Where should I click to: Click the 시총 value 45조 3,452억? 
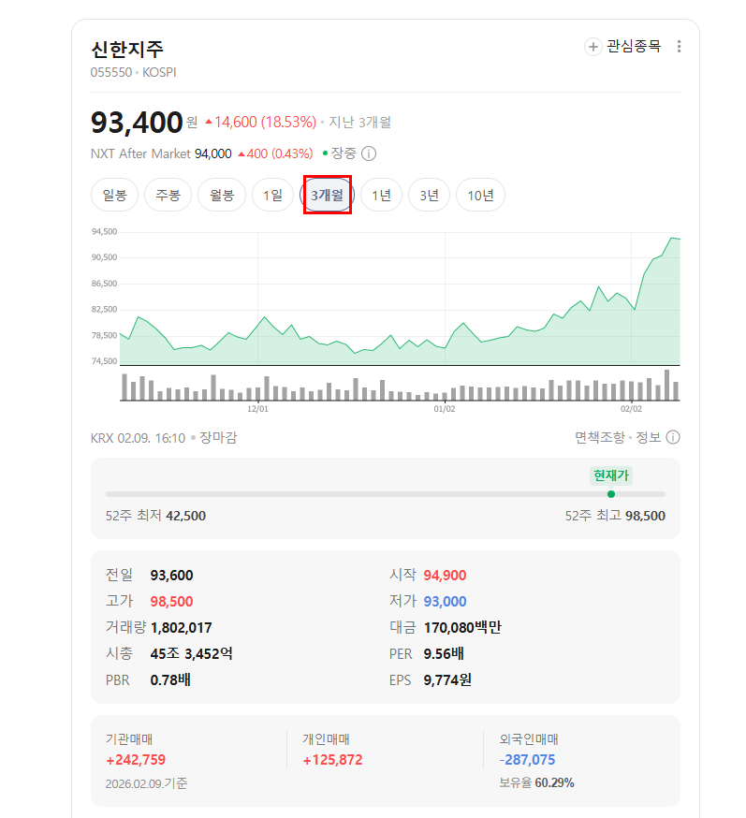[x=192, y=653]
